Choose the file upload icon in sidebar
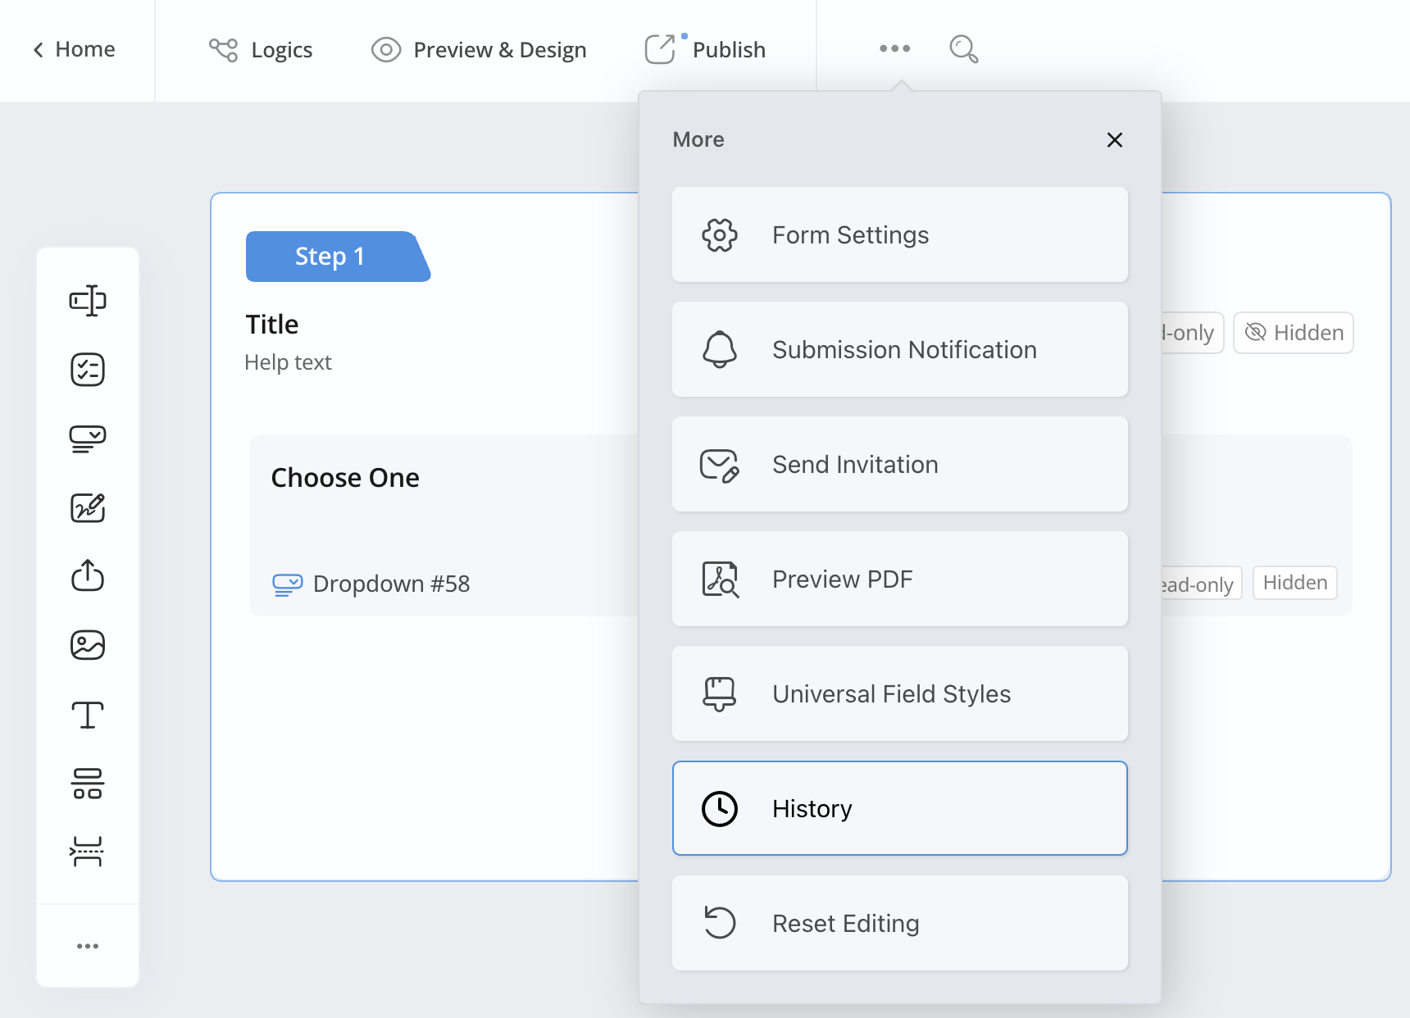 click(x=88, y=575)
